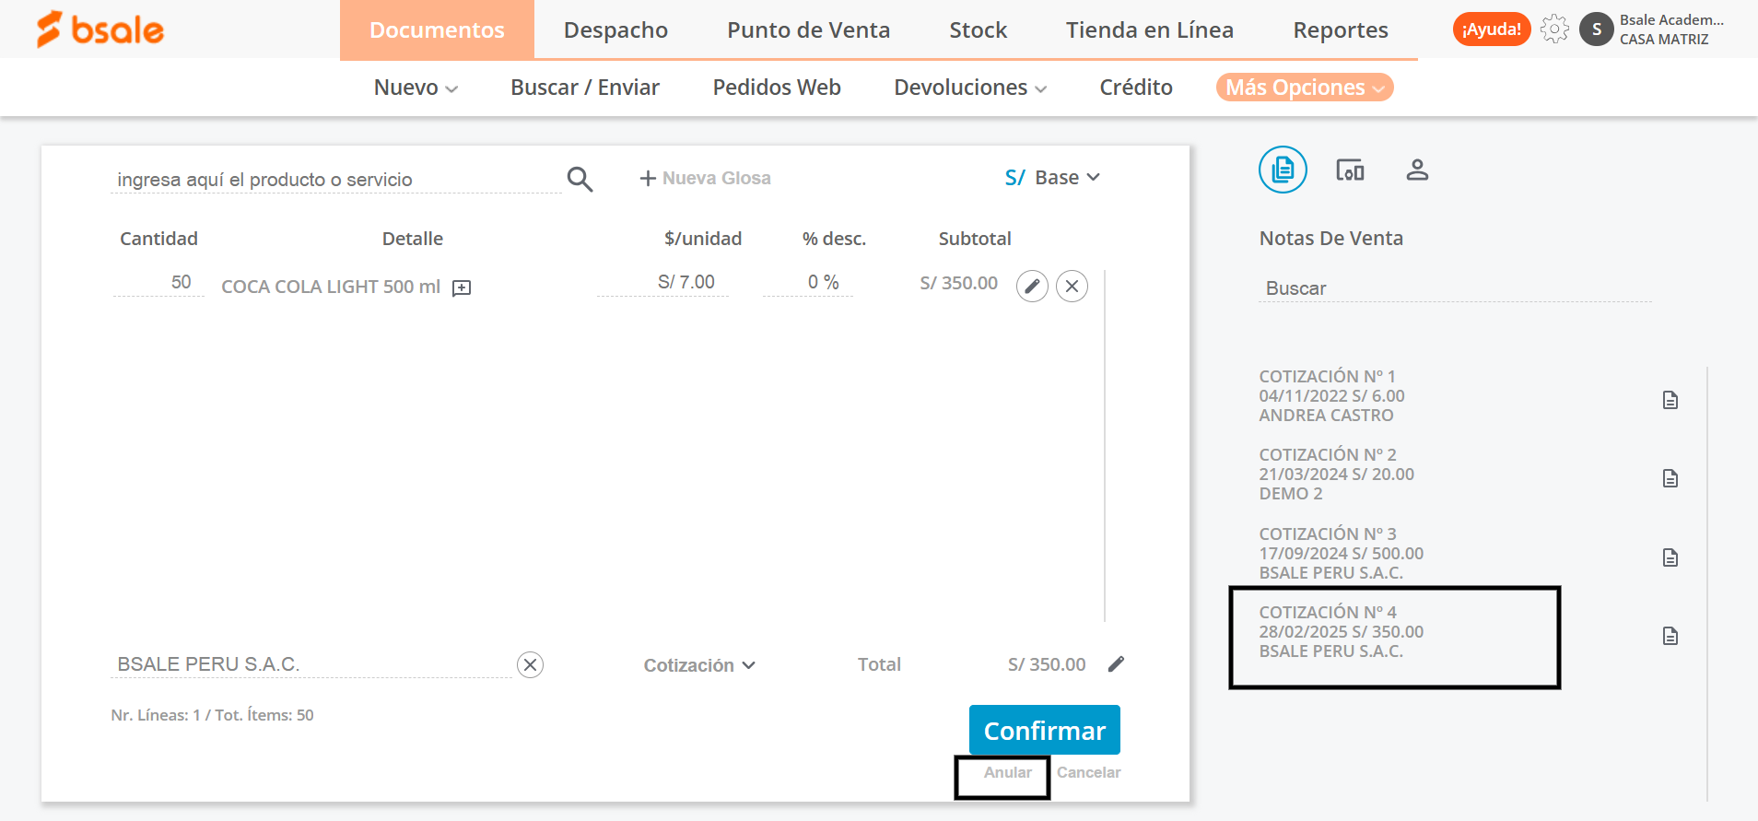The width and height of the screenshot is (1758, 821).
Task: Open the settings gear icon
Action: pos(1554,29)
